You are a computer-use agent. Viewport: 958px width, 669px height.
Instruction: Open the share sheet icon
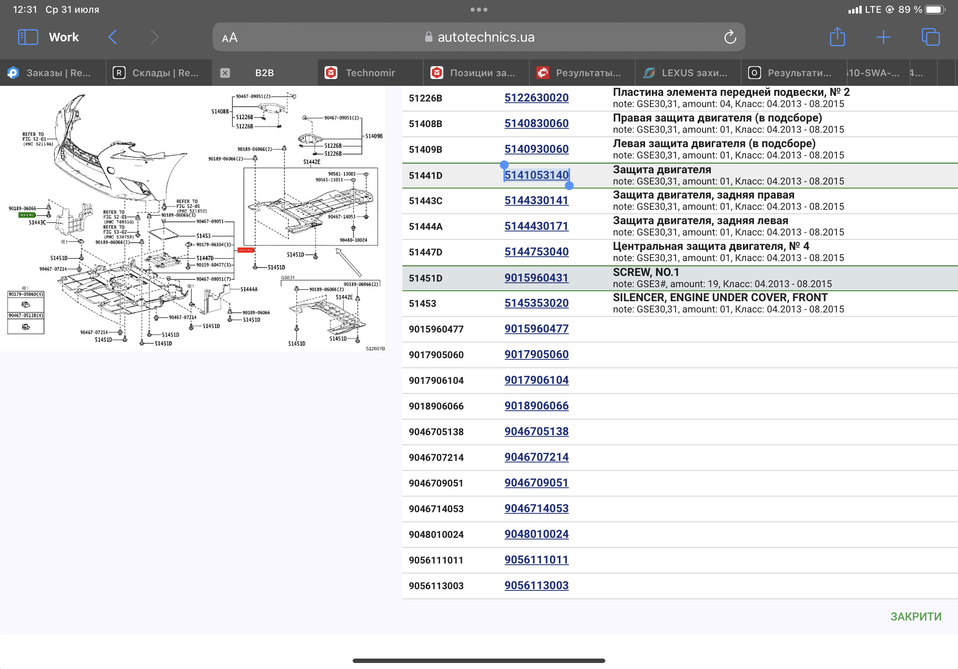point(837,37)
